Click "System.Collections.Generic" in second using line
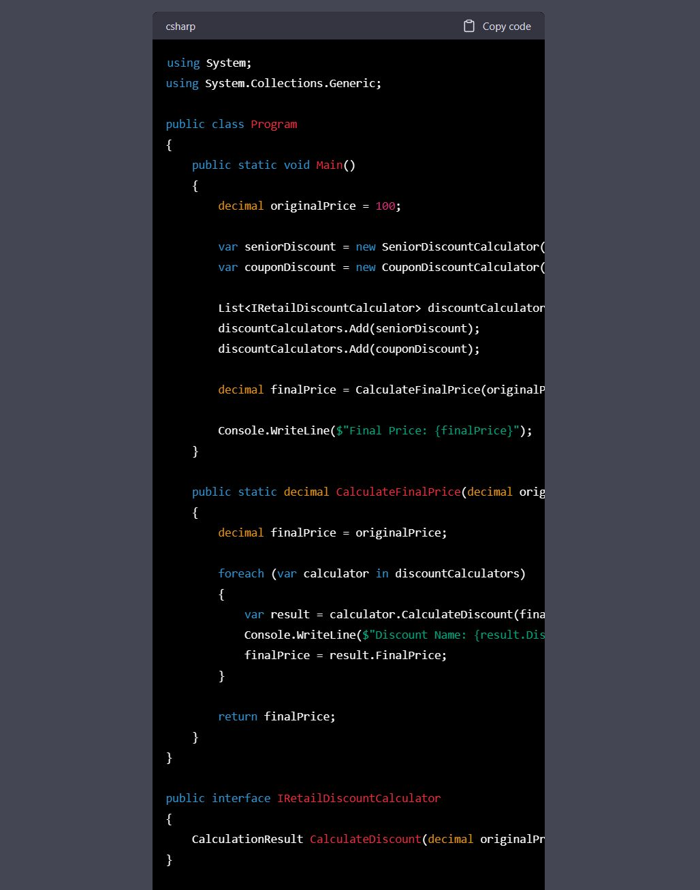 (x=291, y=83)
